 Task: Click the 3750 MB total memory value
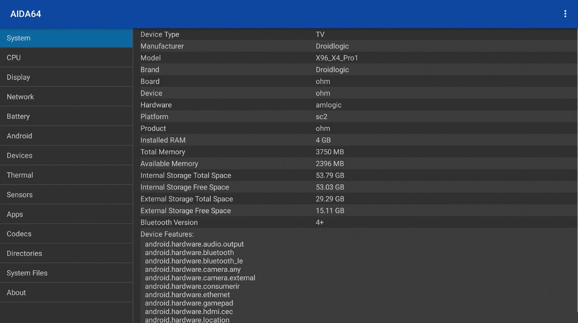tap(330, 152)
